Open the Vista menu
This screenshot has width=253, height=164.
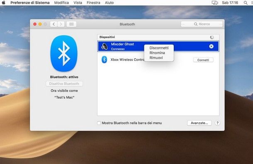(78, 3)
